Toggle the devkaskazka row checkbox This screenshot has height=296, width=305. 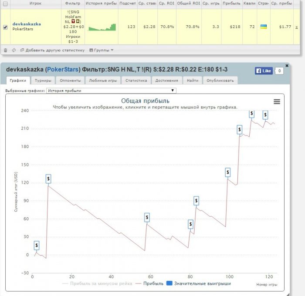pos(5,27)
